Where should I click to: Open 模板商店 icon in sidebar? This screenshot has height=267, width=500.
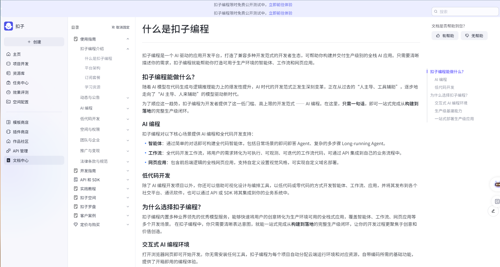[8, 122]
